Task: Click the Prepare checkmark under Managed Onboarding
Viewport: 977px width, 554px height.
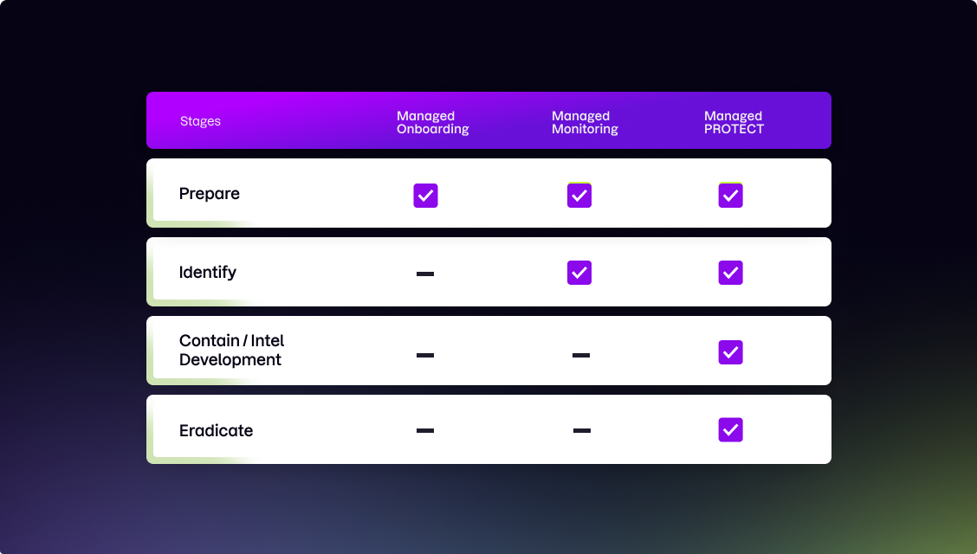Action: pyautogui.click(x=425, y=196)
